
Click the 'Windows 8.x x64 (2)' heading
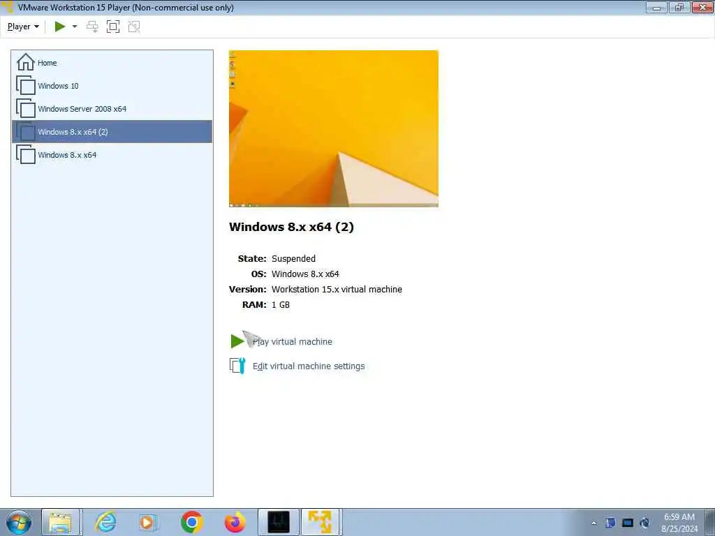click(291, 227)
